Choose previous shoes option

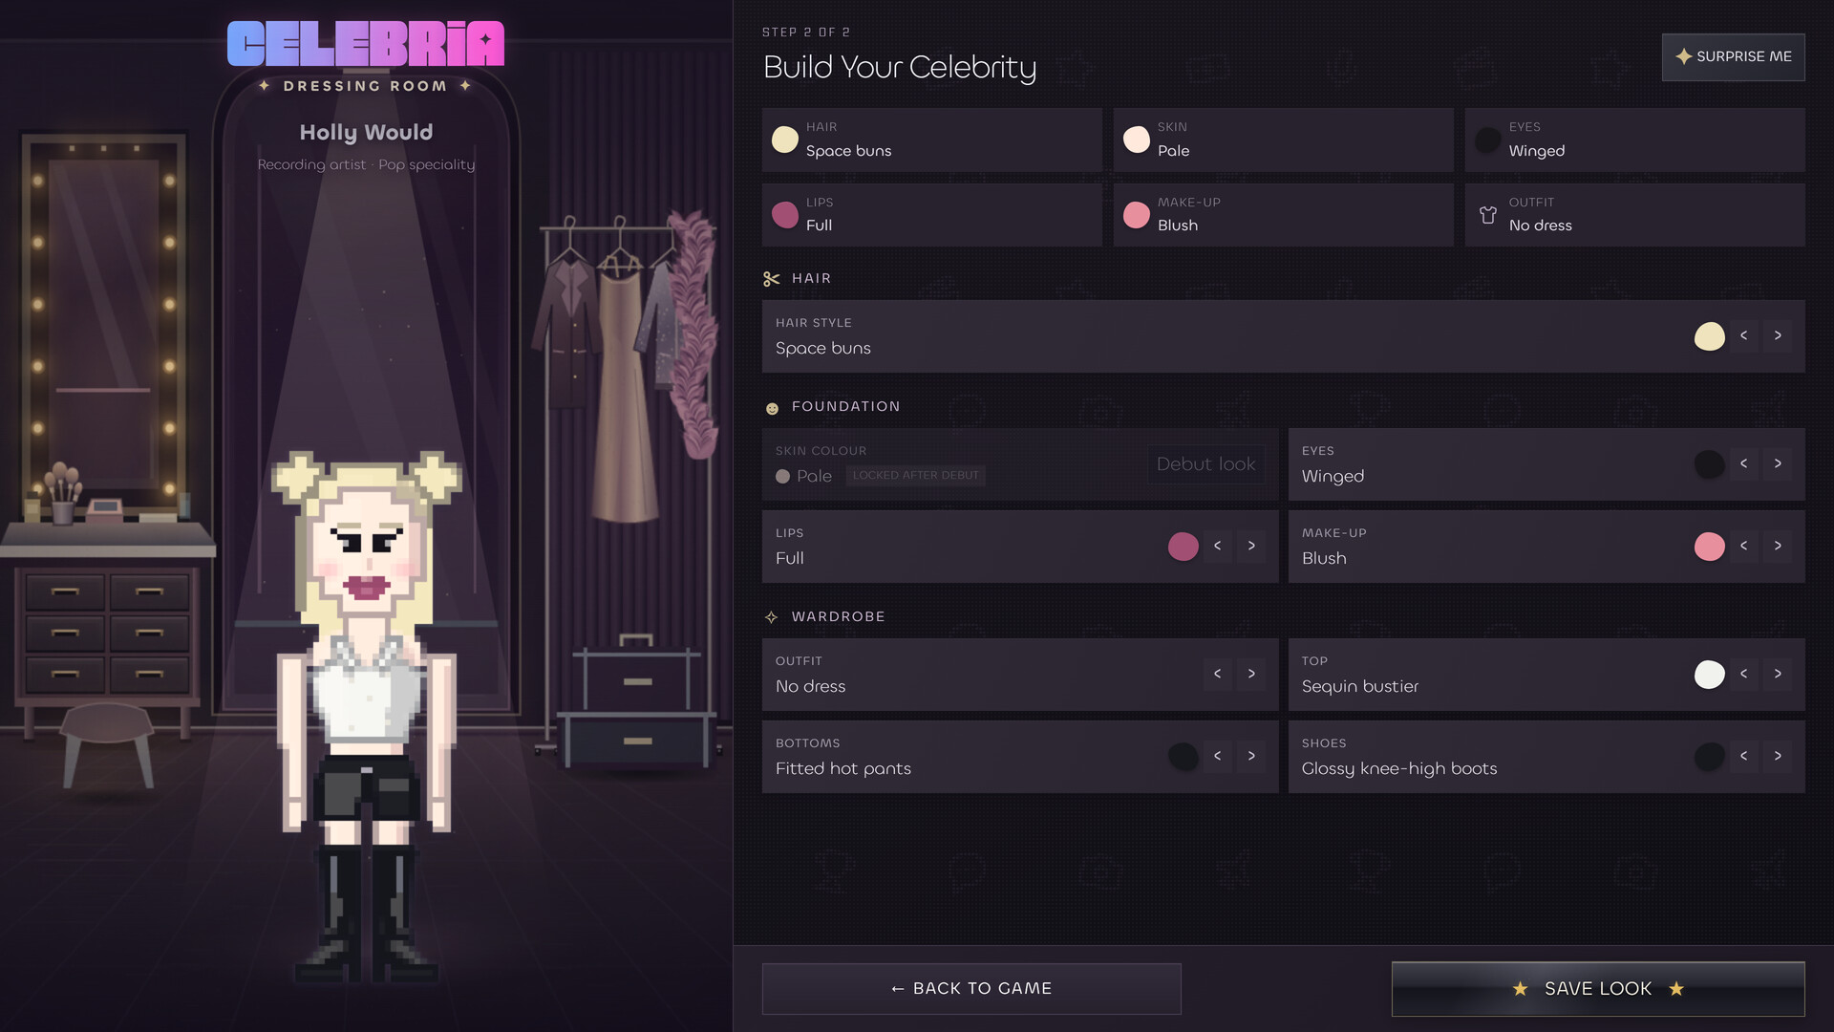[x=1743, y=756]
